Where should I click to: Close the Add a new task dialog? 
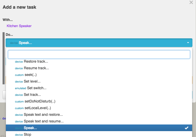point(191,2)
